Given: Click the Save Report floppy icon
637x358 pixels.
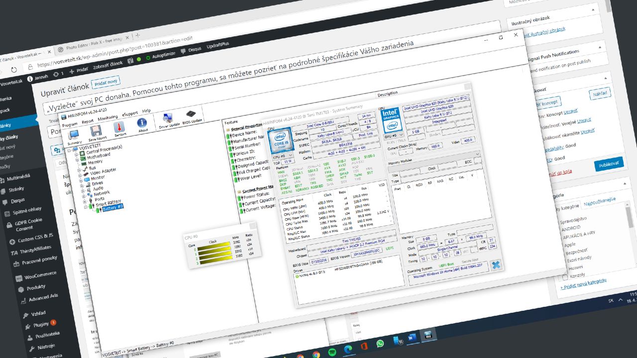Looking at the screenshot, I should click(x=97, y=130).
